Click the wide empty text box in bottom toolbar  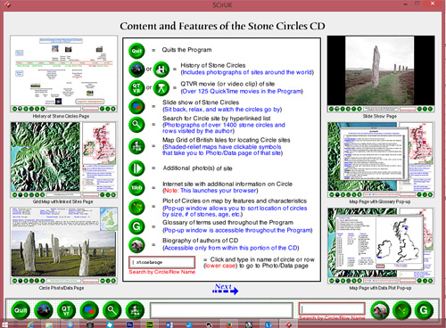coord(221,310)
